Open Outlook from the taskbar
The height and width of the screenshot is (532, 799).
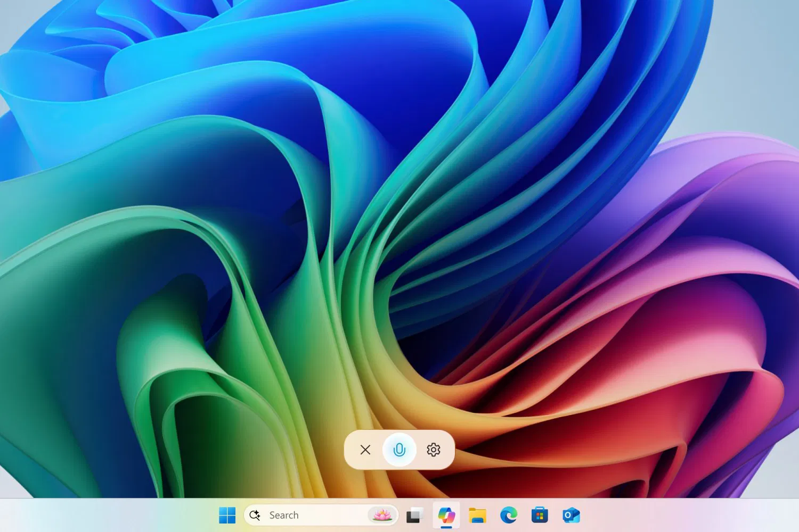click(x=571, y=515)
